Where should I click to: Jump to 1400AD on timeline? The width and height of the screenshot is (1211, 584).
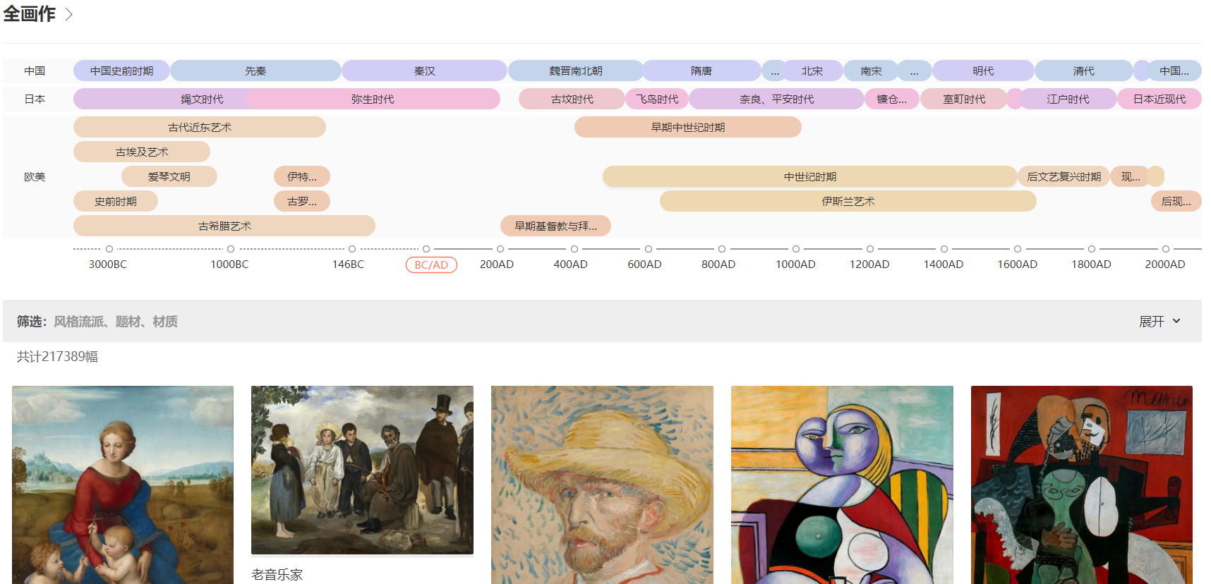(x=944, y=264)
